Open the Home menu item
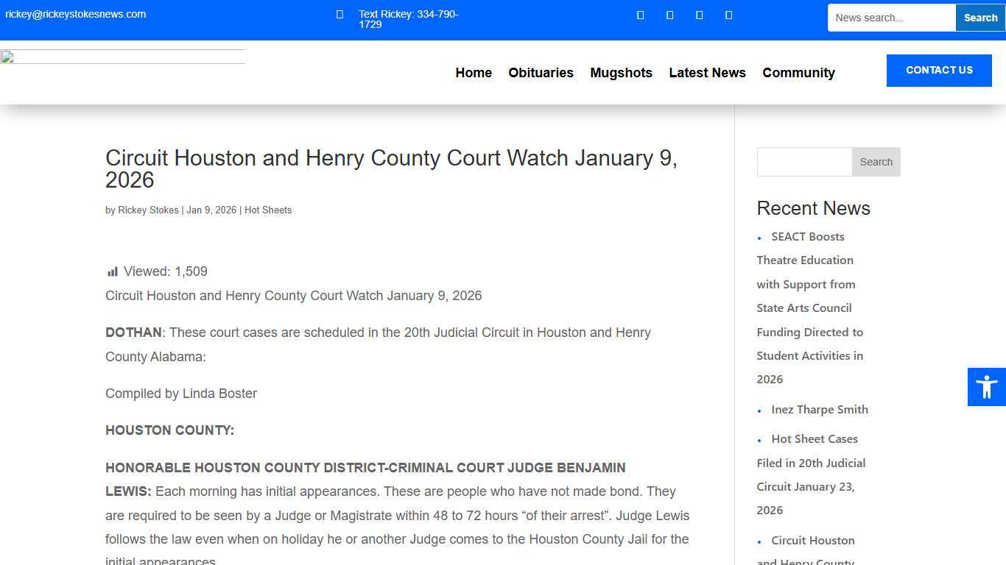 click(473, 73)
